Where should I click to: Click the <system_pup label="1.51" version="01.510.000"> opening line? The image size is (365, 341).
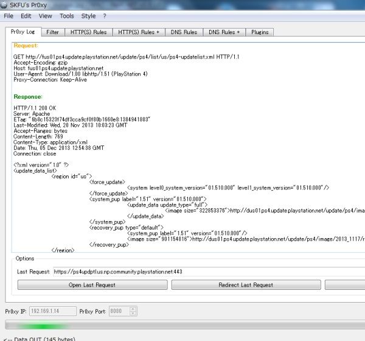(148, 199)
